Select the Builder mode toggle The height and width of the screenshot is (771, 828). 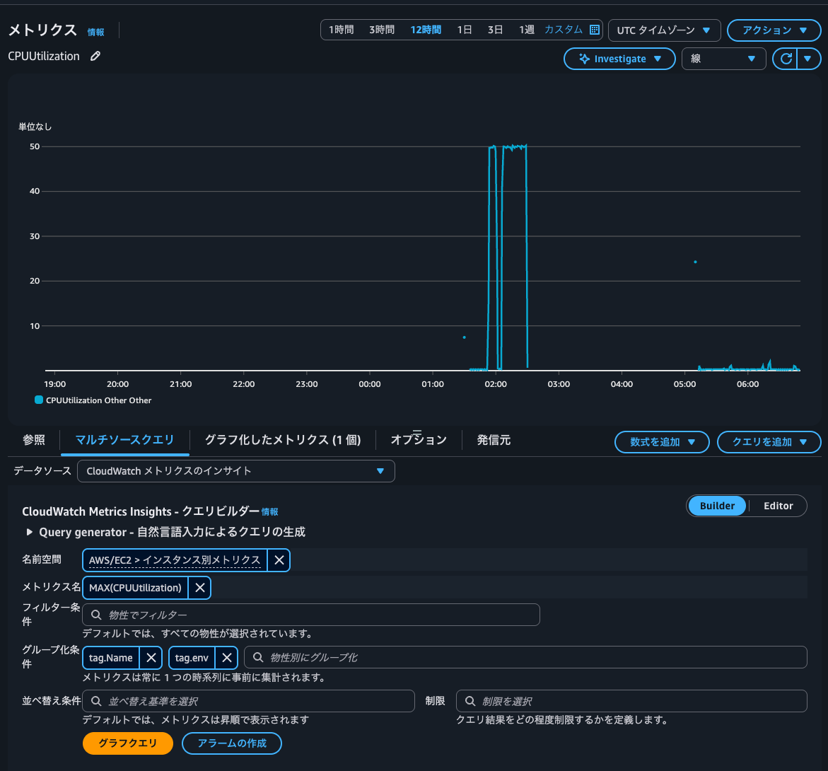(716, 506)
